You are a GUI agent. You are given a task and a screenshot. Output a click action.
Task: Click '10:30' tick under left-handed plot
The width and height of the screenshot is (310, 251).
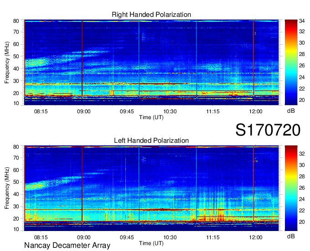pos(170,237)
